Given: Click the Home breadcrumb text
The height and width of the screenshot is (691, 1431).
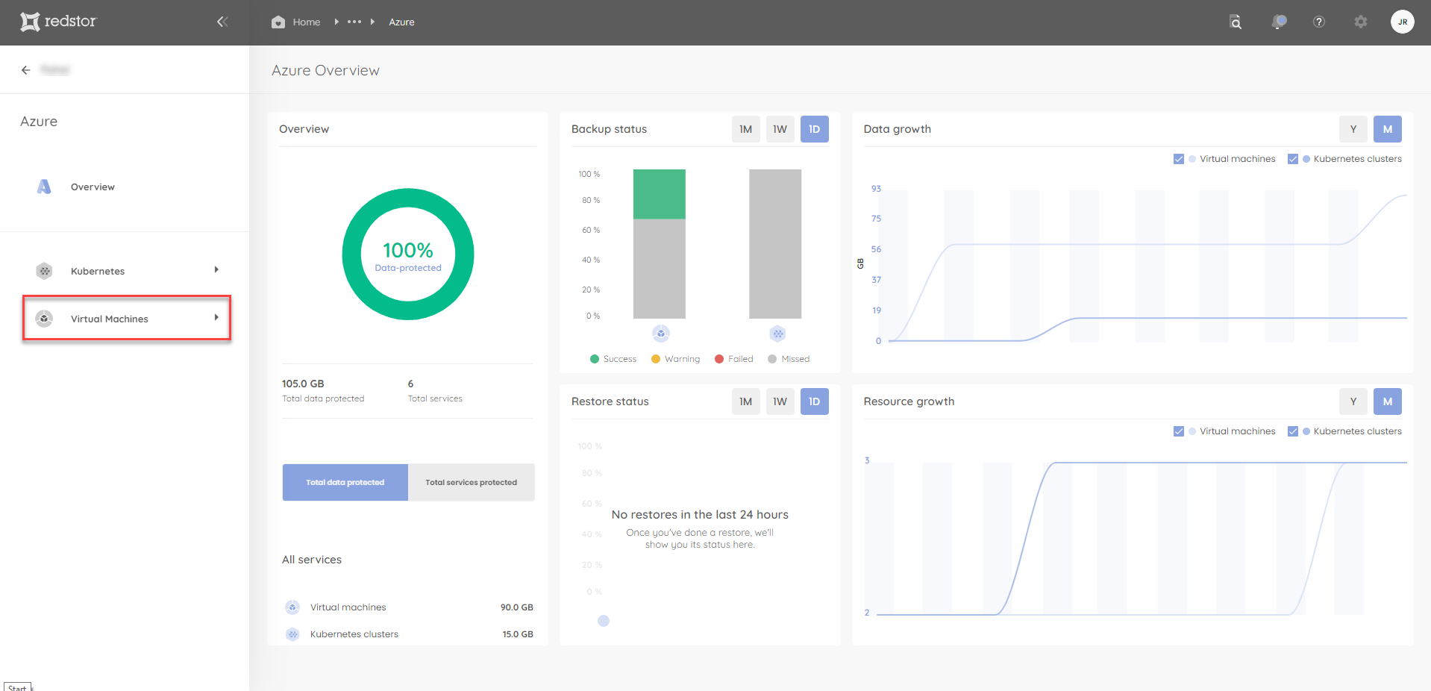Looking at the screenshot, I should [x=307, y=22].
